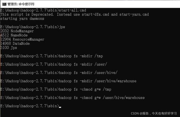Click the 4512 NameNode process line
This screenshot has width=180, height=117.
pos(14,35)
